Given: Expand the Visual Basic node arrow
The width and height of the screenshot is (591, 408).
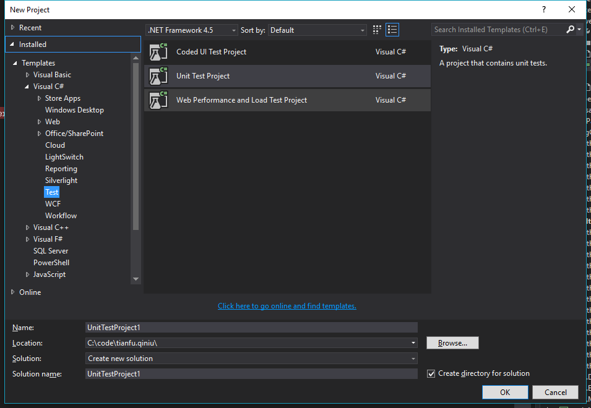Looking at the screenshot, I should click(27, 75).
